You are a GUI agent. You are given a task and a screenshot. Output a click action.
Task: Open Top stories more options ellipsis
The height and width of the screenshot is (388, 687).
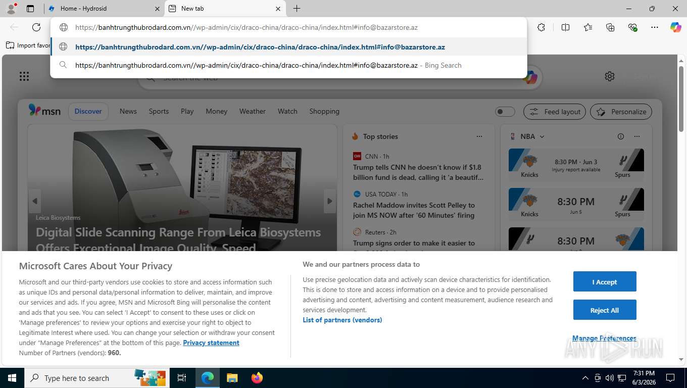click(x=479, y=136)
